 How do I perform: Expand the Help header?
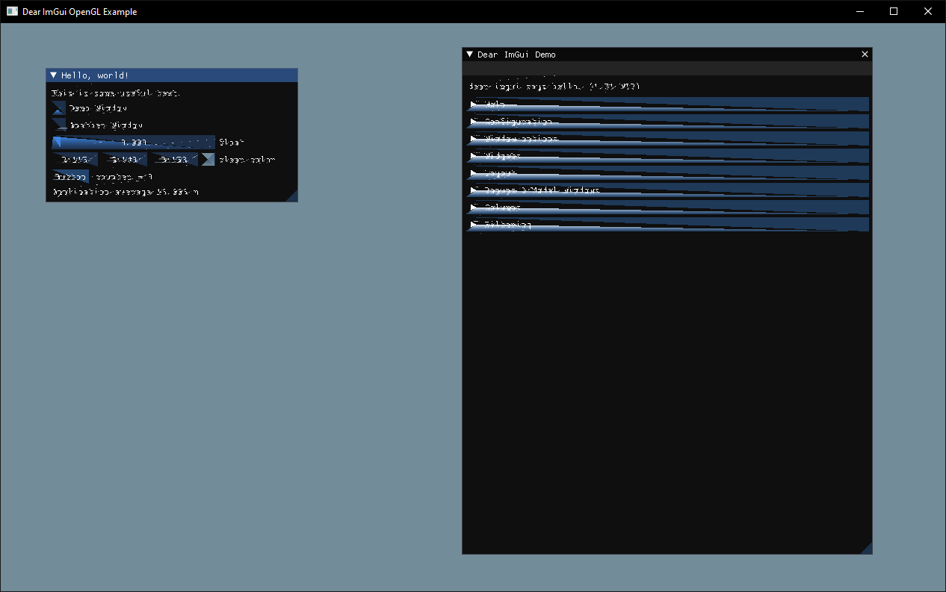point(667,105)
